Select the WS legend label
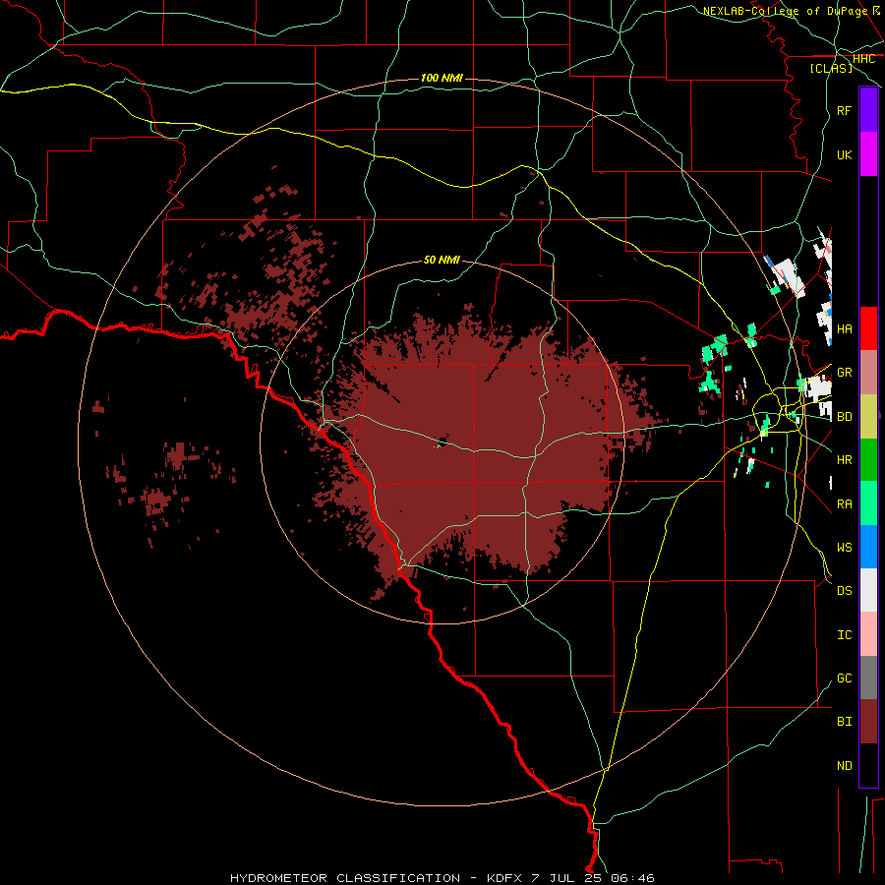This screenshot has height=885, width=885. pyautogui.click(x=844, y=547)
